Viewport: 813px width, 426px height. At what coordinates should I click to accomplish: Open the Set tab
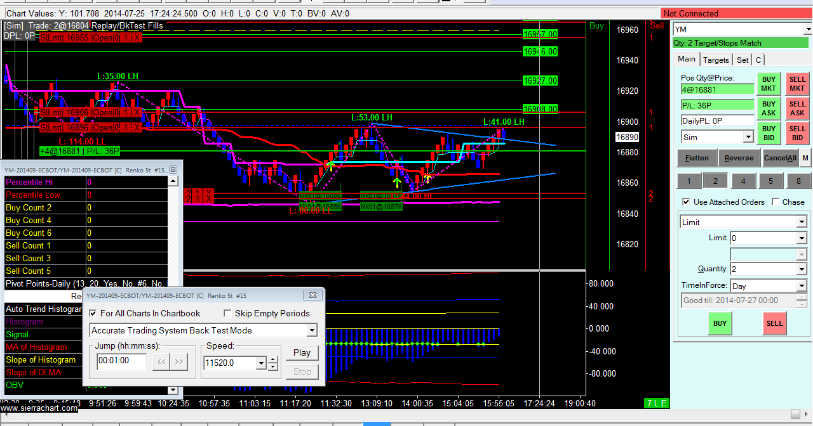742,60
